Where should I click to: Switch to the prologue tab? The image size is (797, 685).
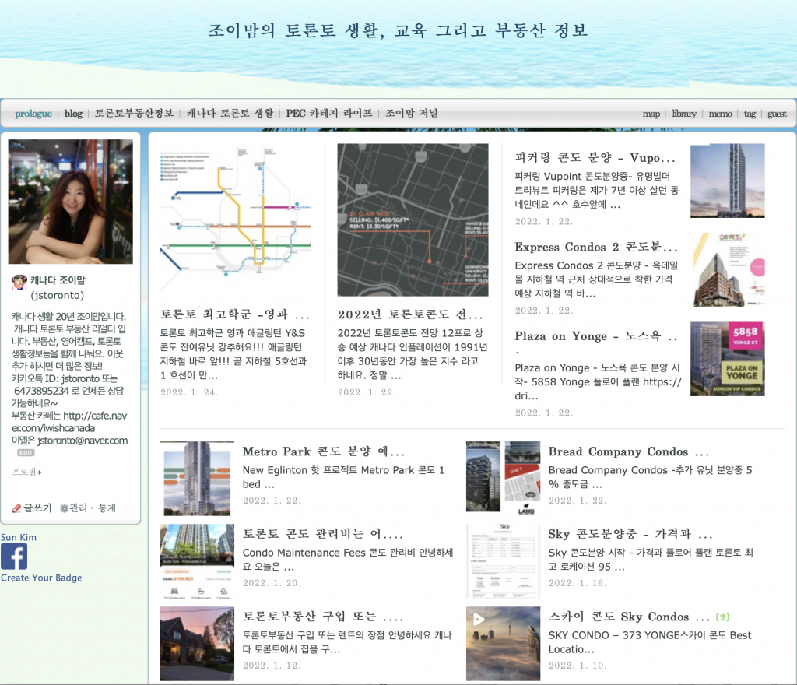[33, 114]
